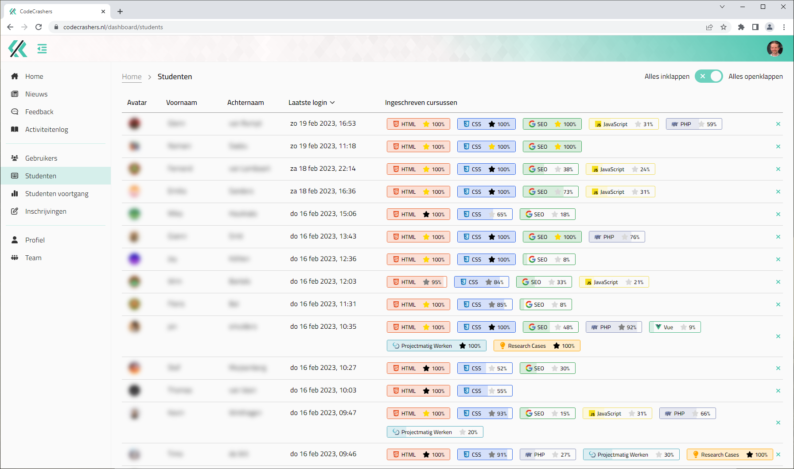Open browser side panel icon
The height and width of the screenshot is (469, 794).
[755, 27]
